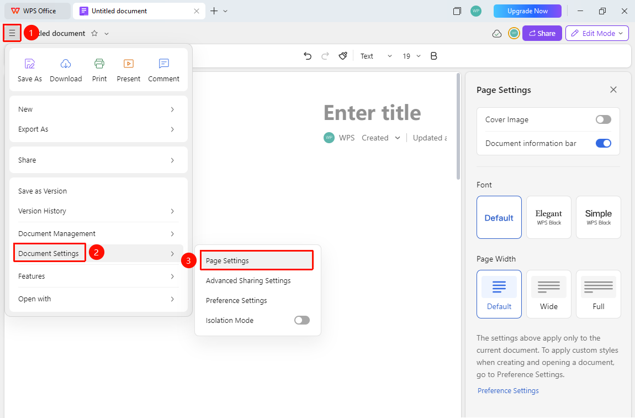The image size is (635, 418).
Task: Star the document as favorite
Action: tap(94, 33)
